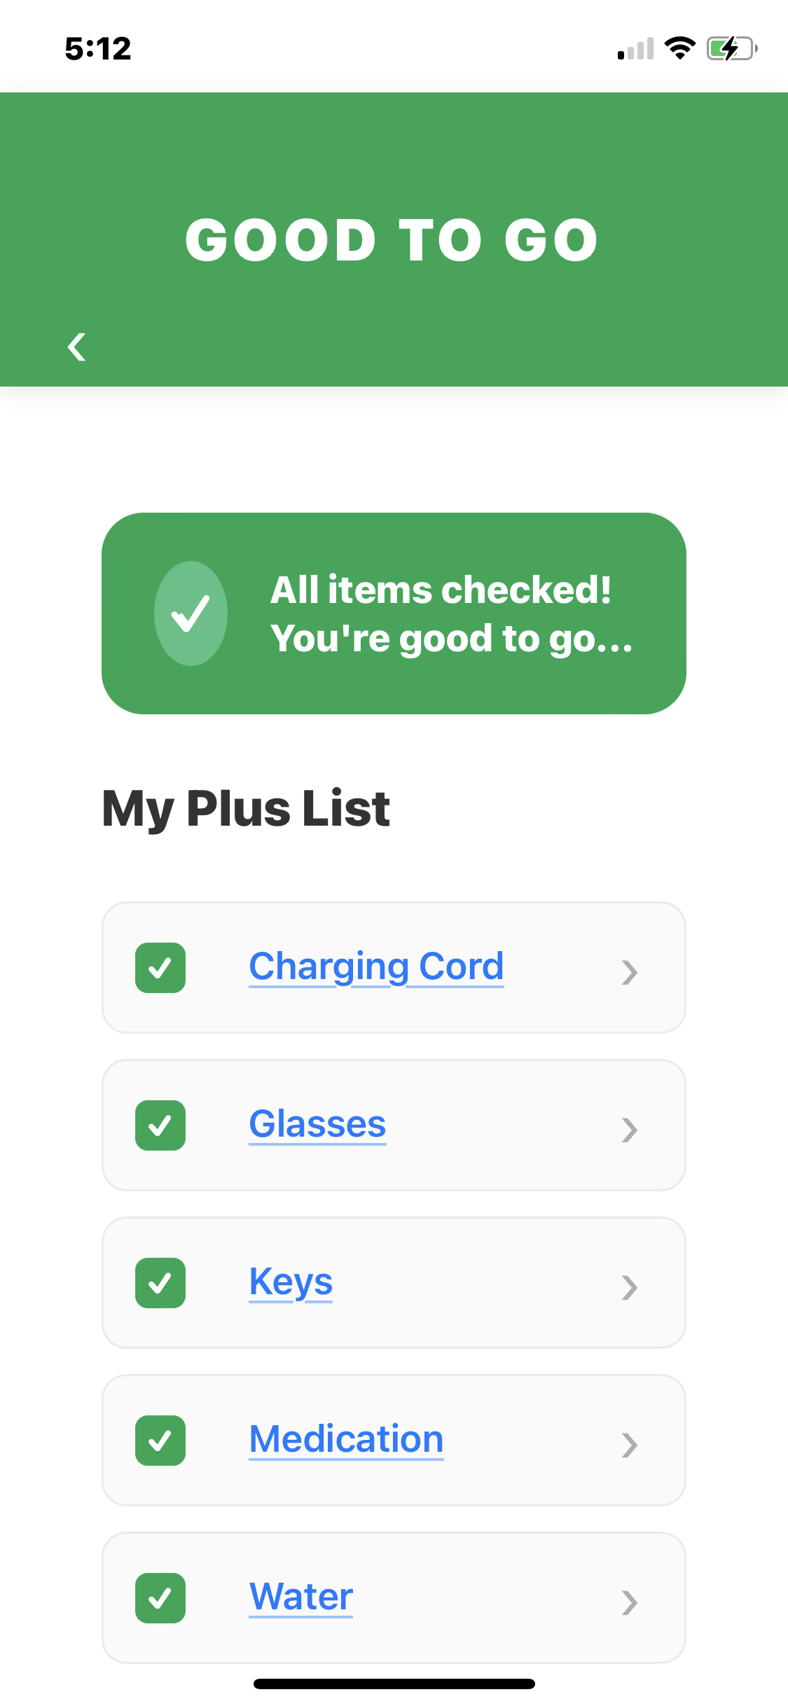Uncheck the Glasses checkbox
The width and height of the screenshot is (788, 1706).
160,1125
